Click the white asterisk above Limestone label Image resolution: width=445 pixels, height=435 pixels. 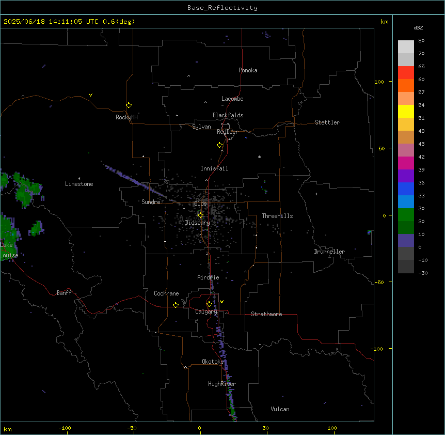tap(79, 179)
